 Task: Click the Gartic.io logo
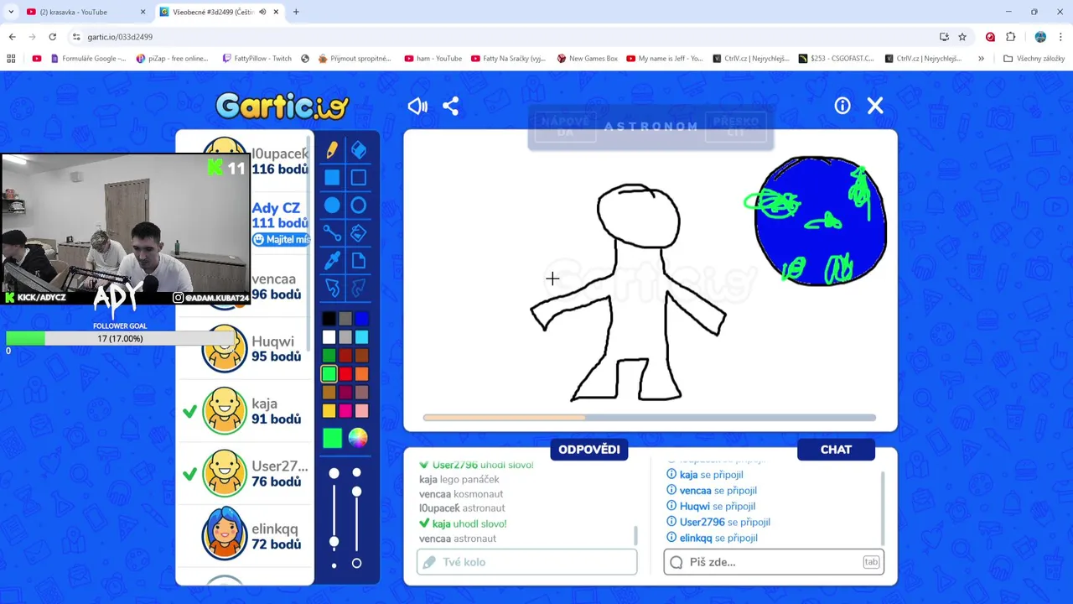tap(282, 106)
